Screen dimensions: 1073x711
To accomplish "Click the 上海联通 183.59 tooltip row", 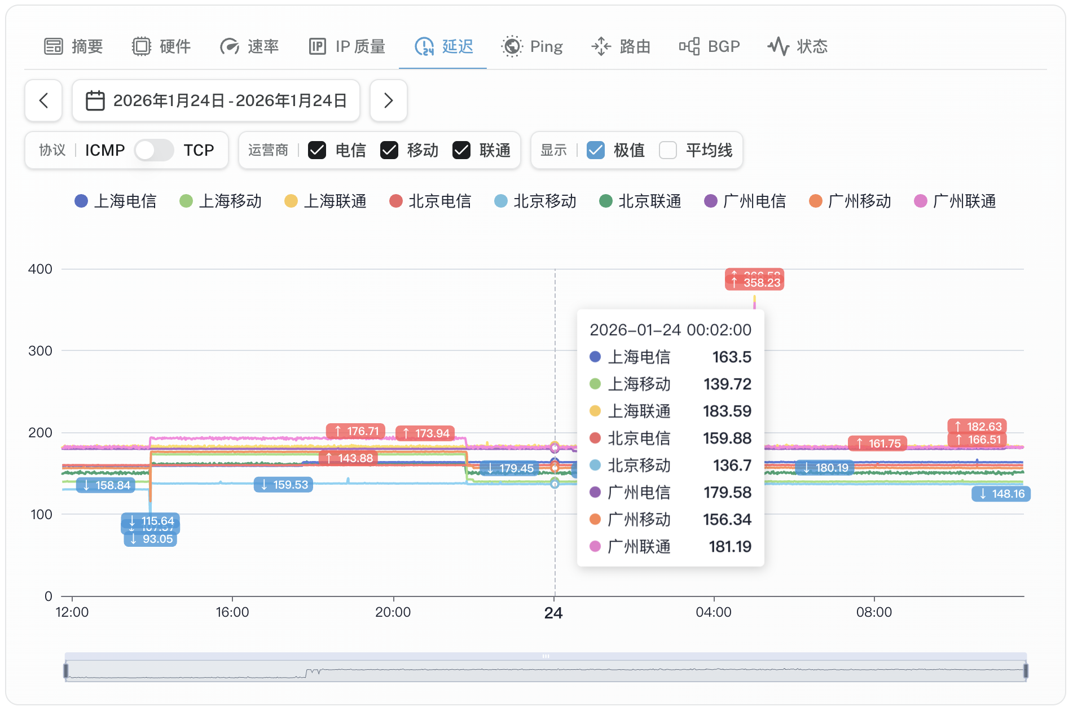I will point(671,411).
